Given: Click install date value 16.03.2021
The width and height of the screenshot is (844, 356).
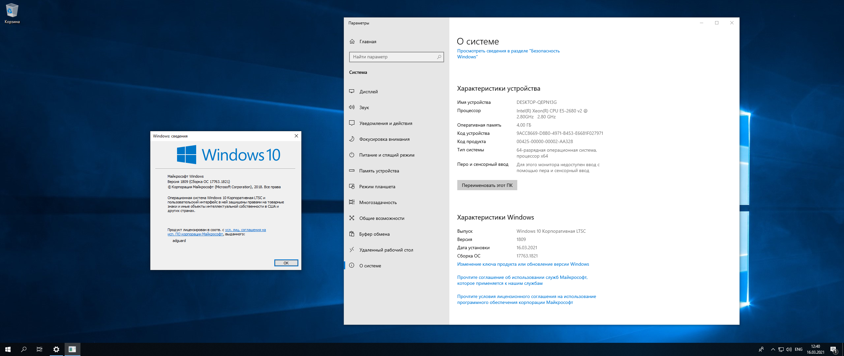Looking at the screenshot, I should pos(527,248).
